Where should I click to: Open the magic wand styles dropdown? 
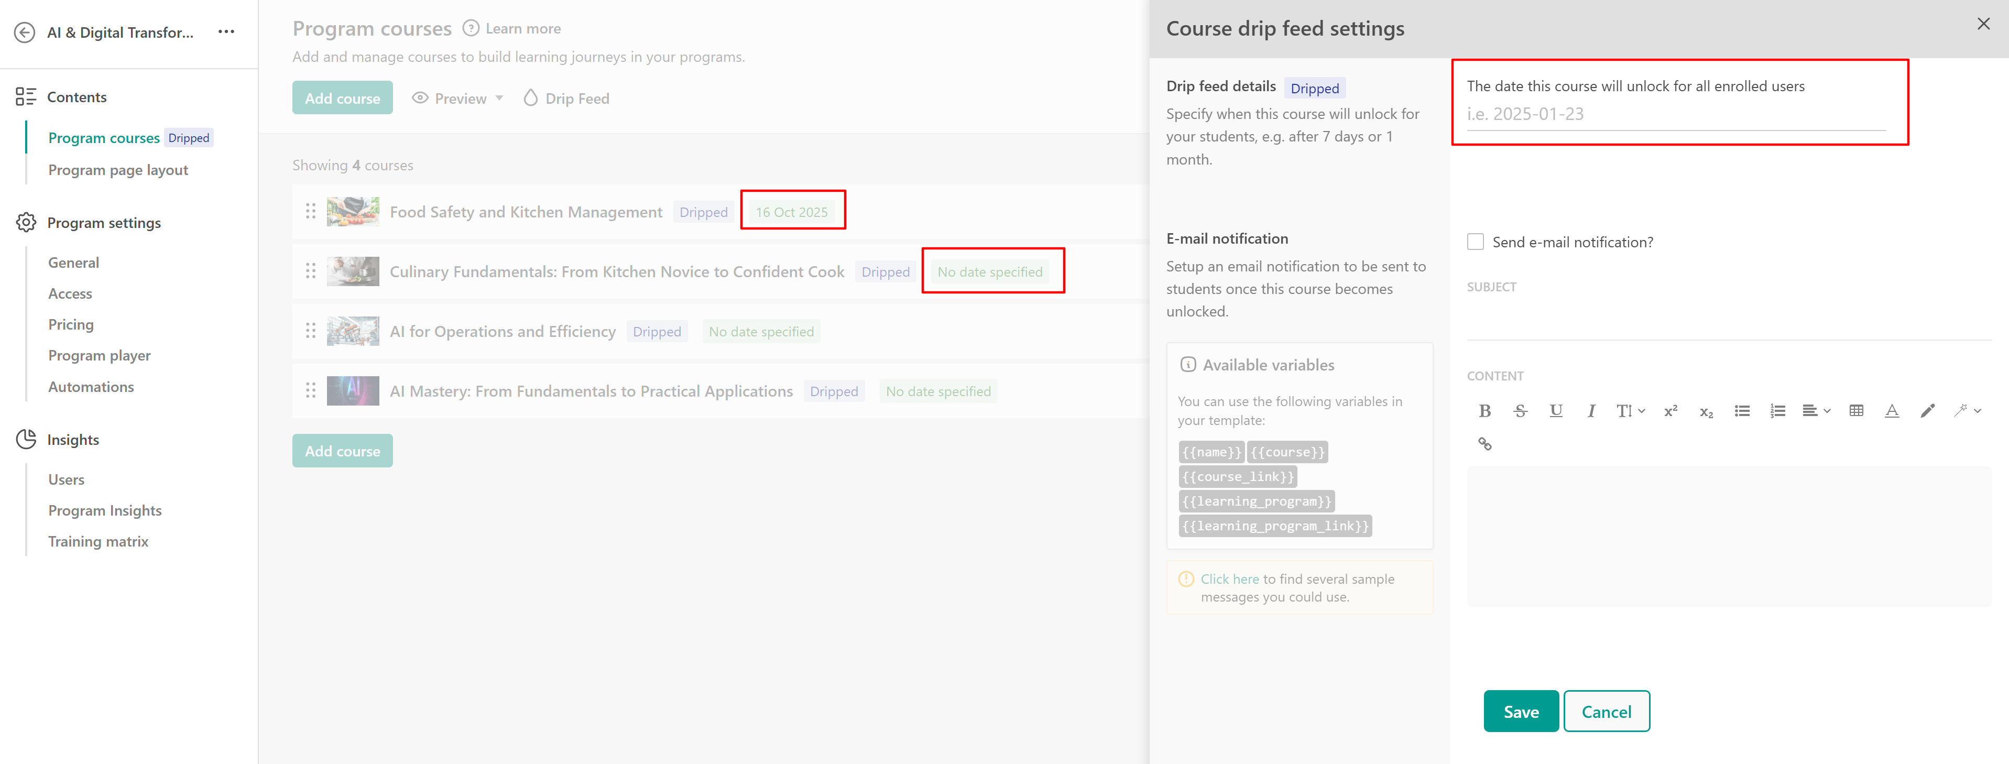[x=1966, y=411]
